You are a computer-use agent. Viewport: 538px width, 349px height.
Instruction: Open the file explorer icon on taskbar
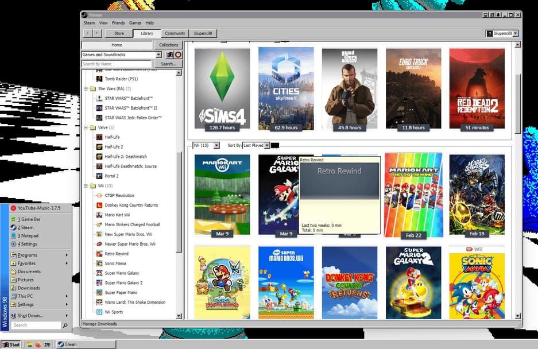pos(29,344)
